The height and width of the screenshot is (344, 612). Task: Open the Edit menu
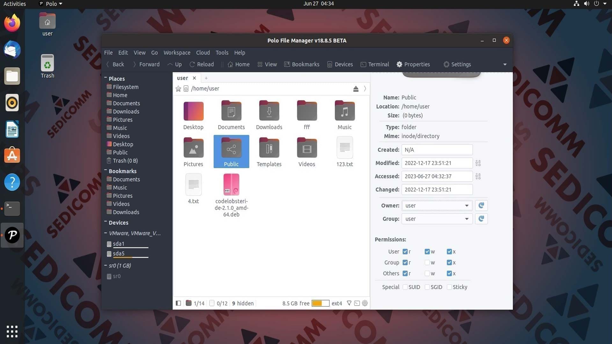pyautogui.click(x=123, y=53)
